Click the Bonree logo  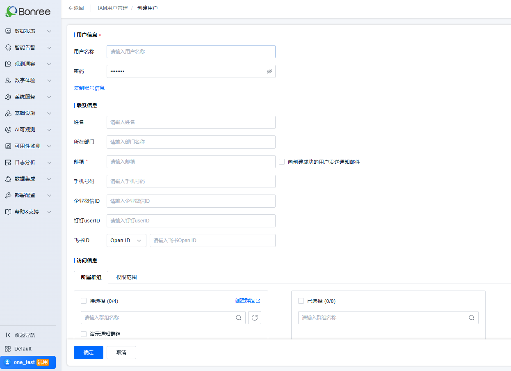[28, 11]
